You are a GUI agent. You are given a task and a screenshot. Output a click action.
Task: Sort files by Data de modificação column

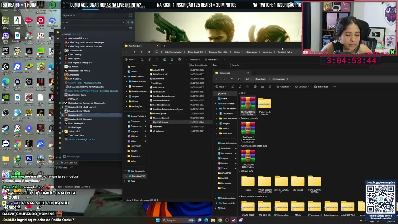(199, 65)
